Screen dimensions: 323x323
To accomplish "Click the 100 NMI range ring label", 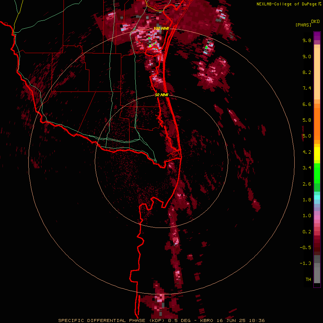I will pos(161,28).
